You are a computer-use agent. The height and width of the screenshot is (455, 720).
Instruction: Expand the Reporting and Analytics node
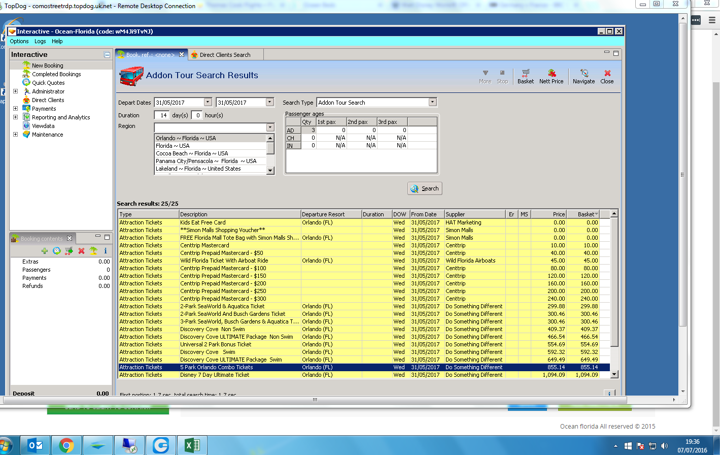point(15,117)
